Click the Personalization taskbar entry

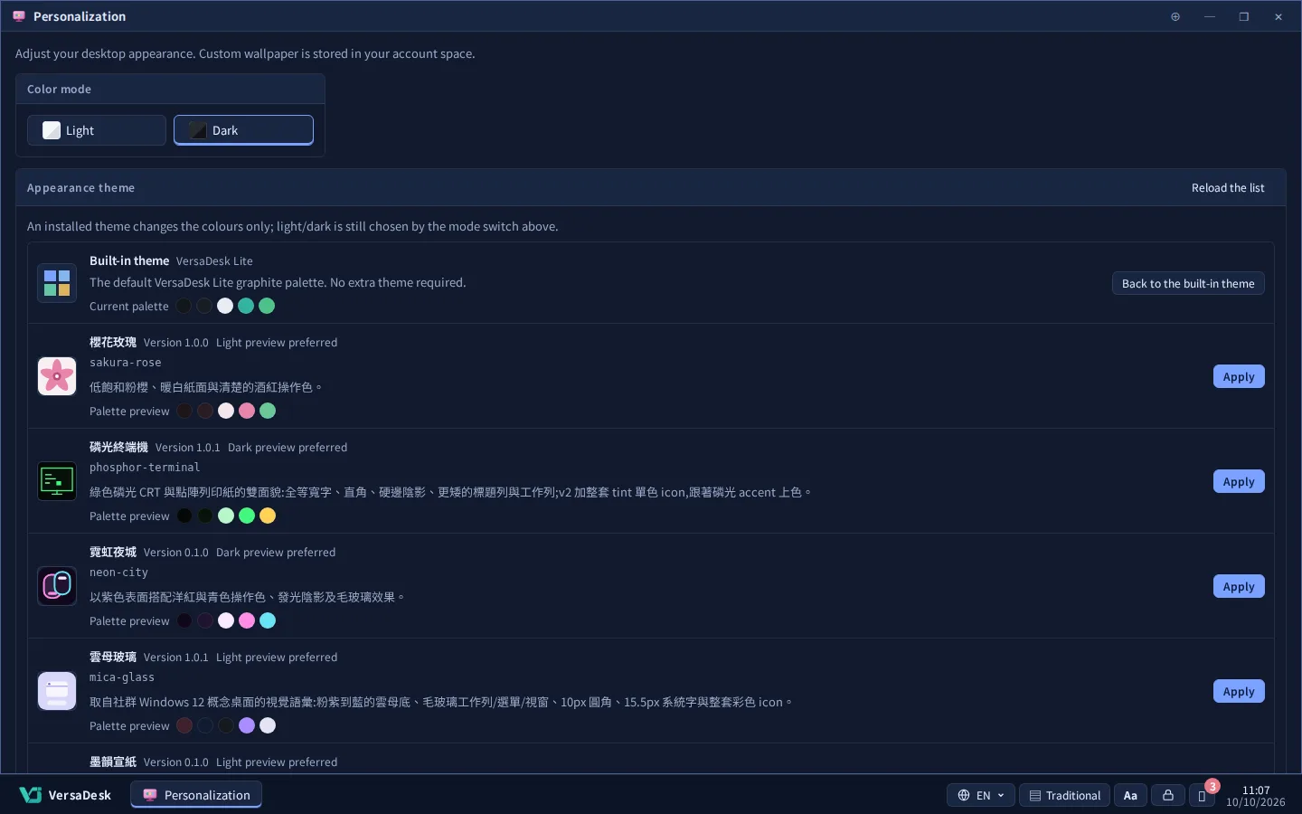(196, 795)
